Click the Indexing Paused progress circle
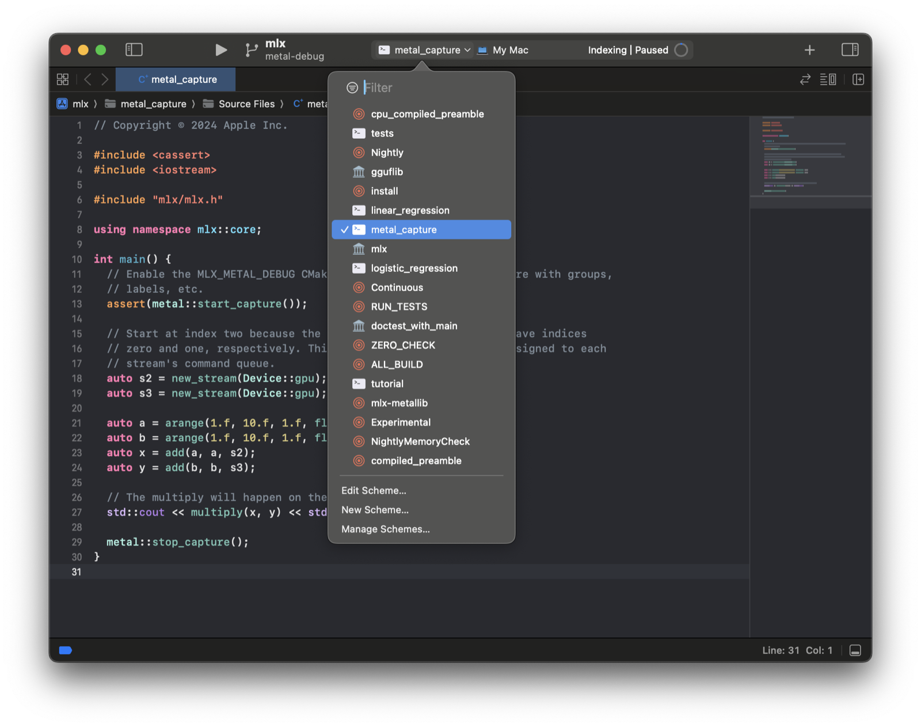This screenshot has width=921, height=727. (682, 50)
